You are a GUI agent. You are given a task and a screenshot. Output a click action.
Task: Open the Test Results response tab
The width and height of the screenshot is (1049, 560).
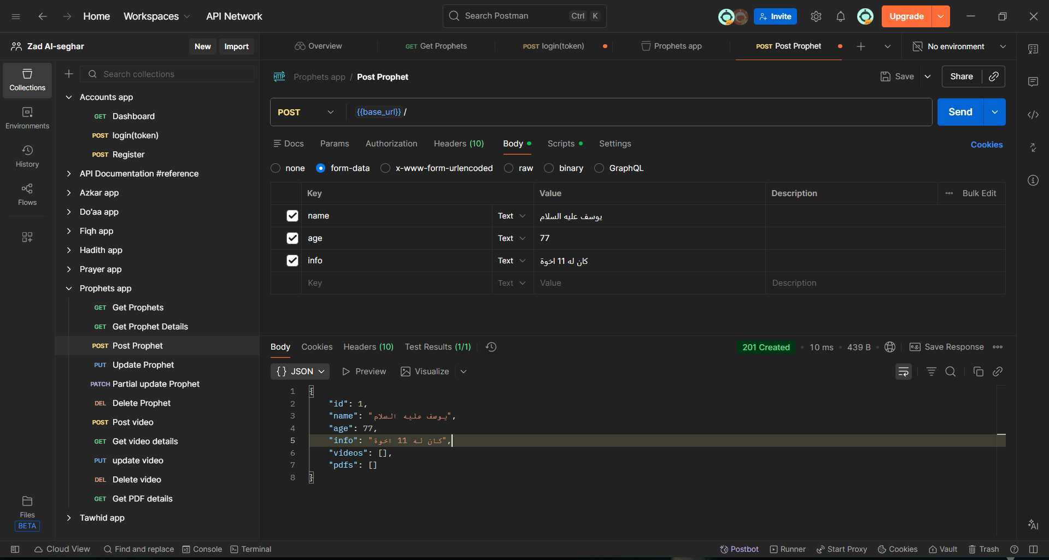click(x=437, y=347)
